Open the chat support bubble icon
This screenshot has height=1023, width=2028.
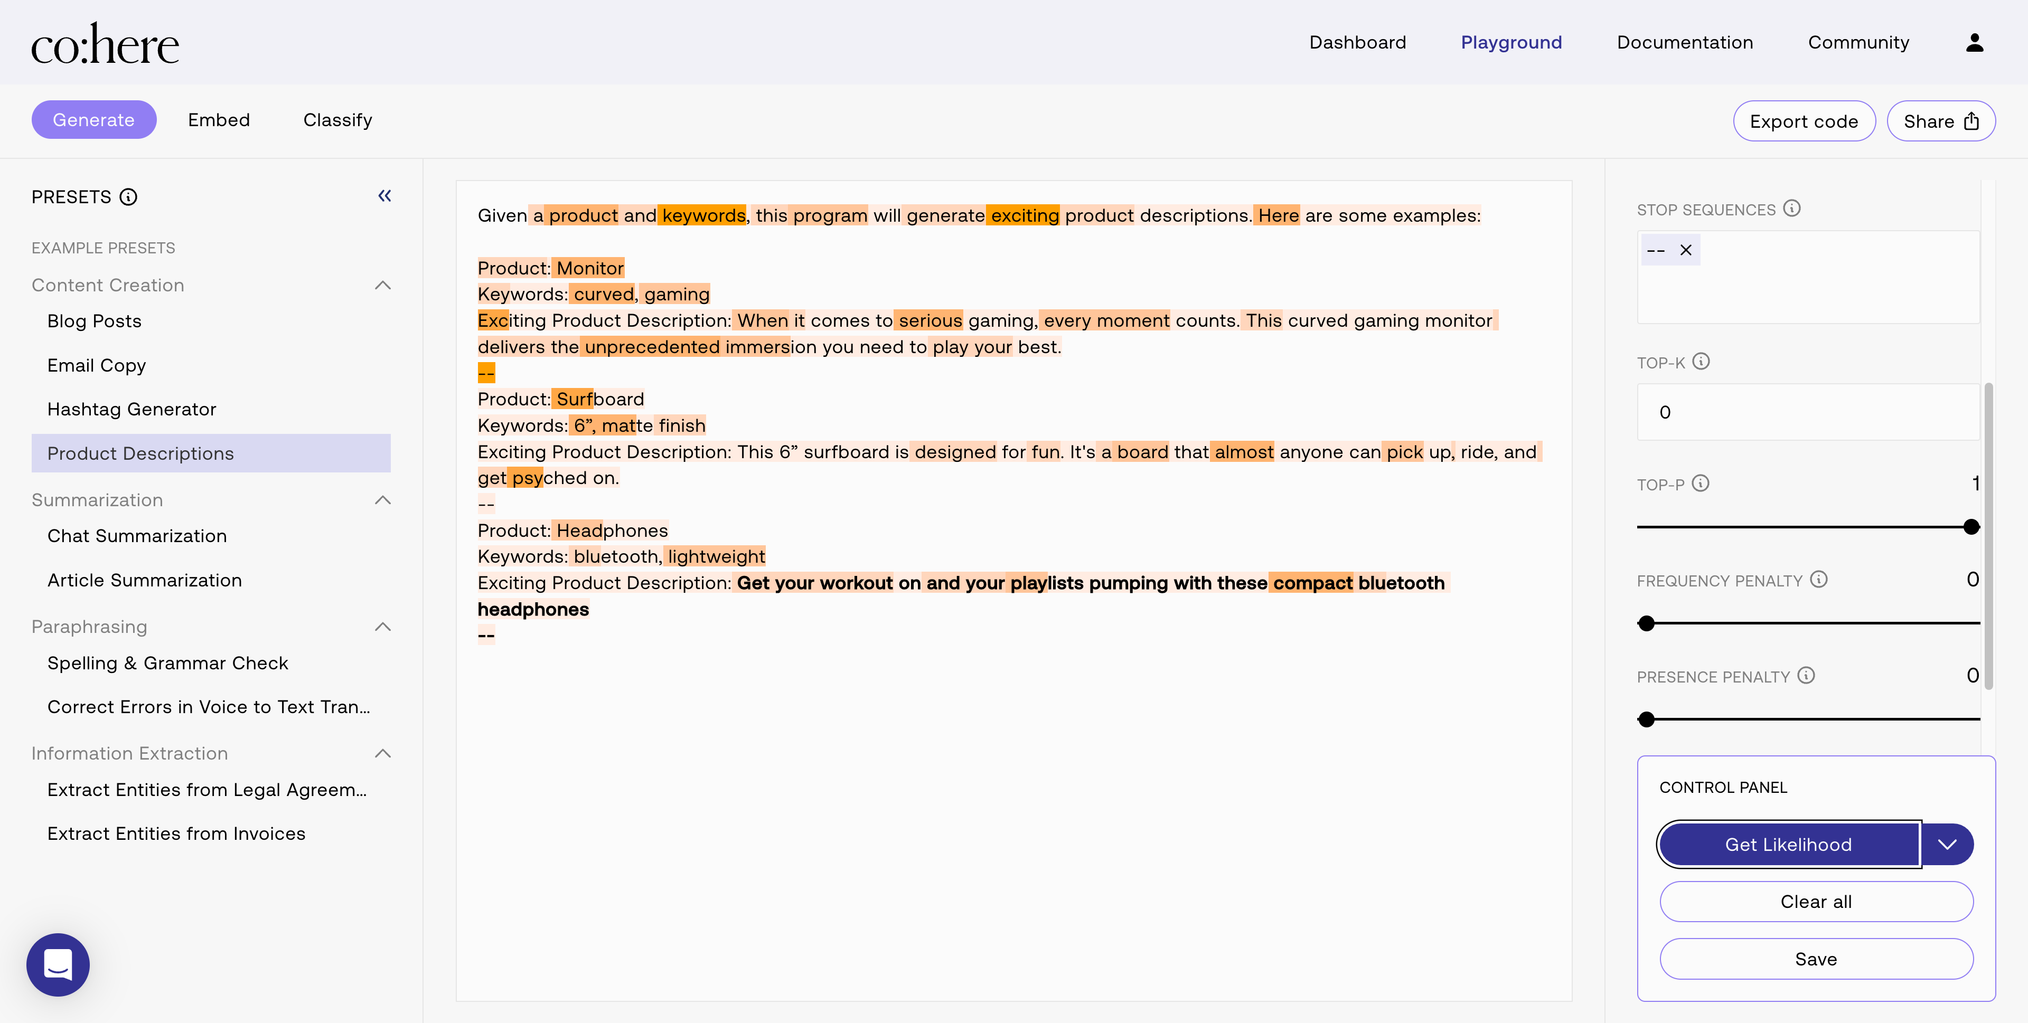(x=58, y=964)
